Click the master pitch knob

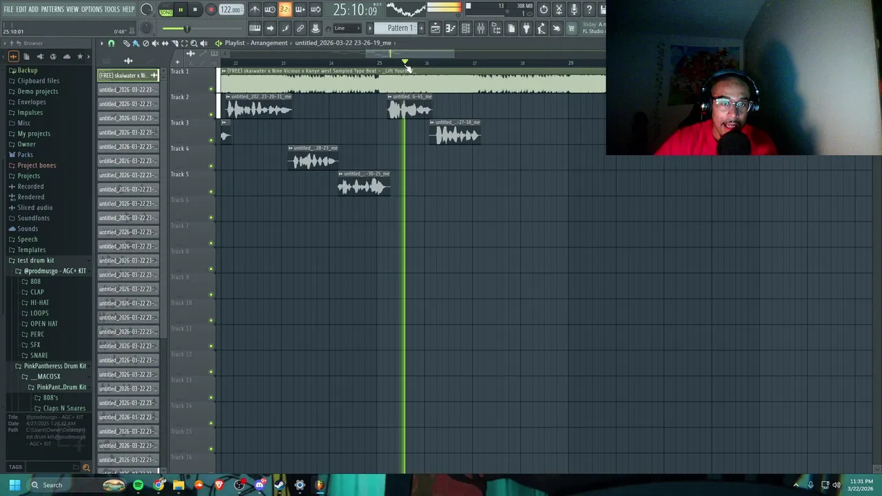point(146,28)
